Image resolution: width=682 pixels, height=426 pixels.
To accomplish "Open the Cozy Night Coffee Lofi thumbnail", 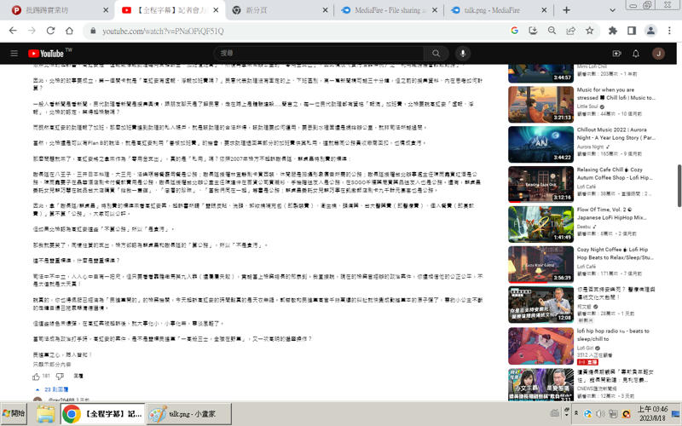I will coord(540,264).
